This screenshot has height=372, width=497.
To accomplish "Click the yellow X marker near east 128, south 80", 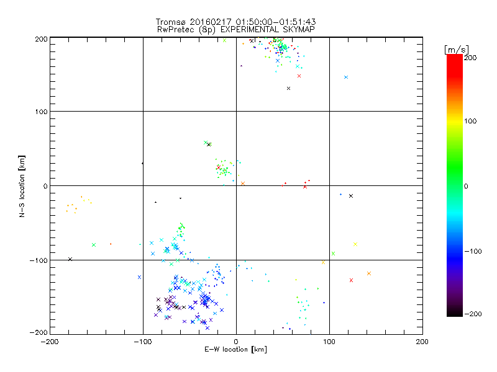I will tap(355, 244).
